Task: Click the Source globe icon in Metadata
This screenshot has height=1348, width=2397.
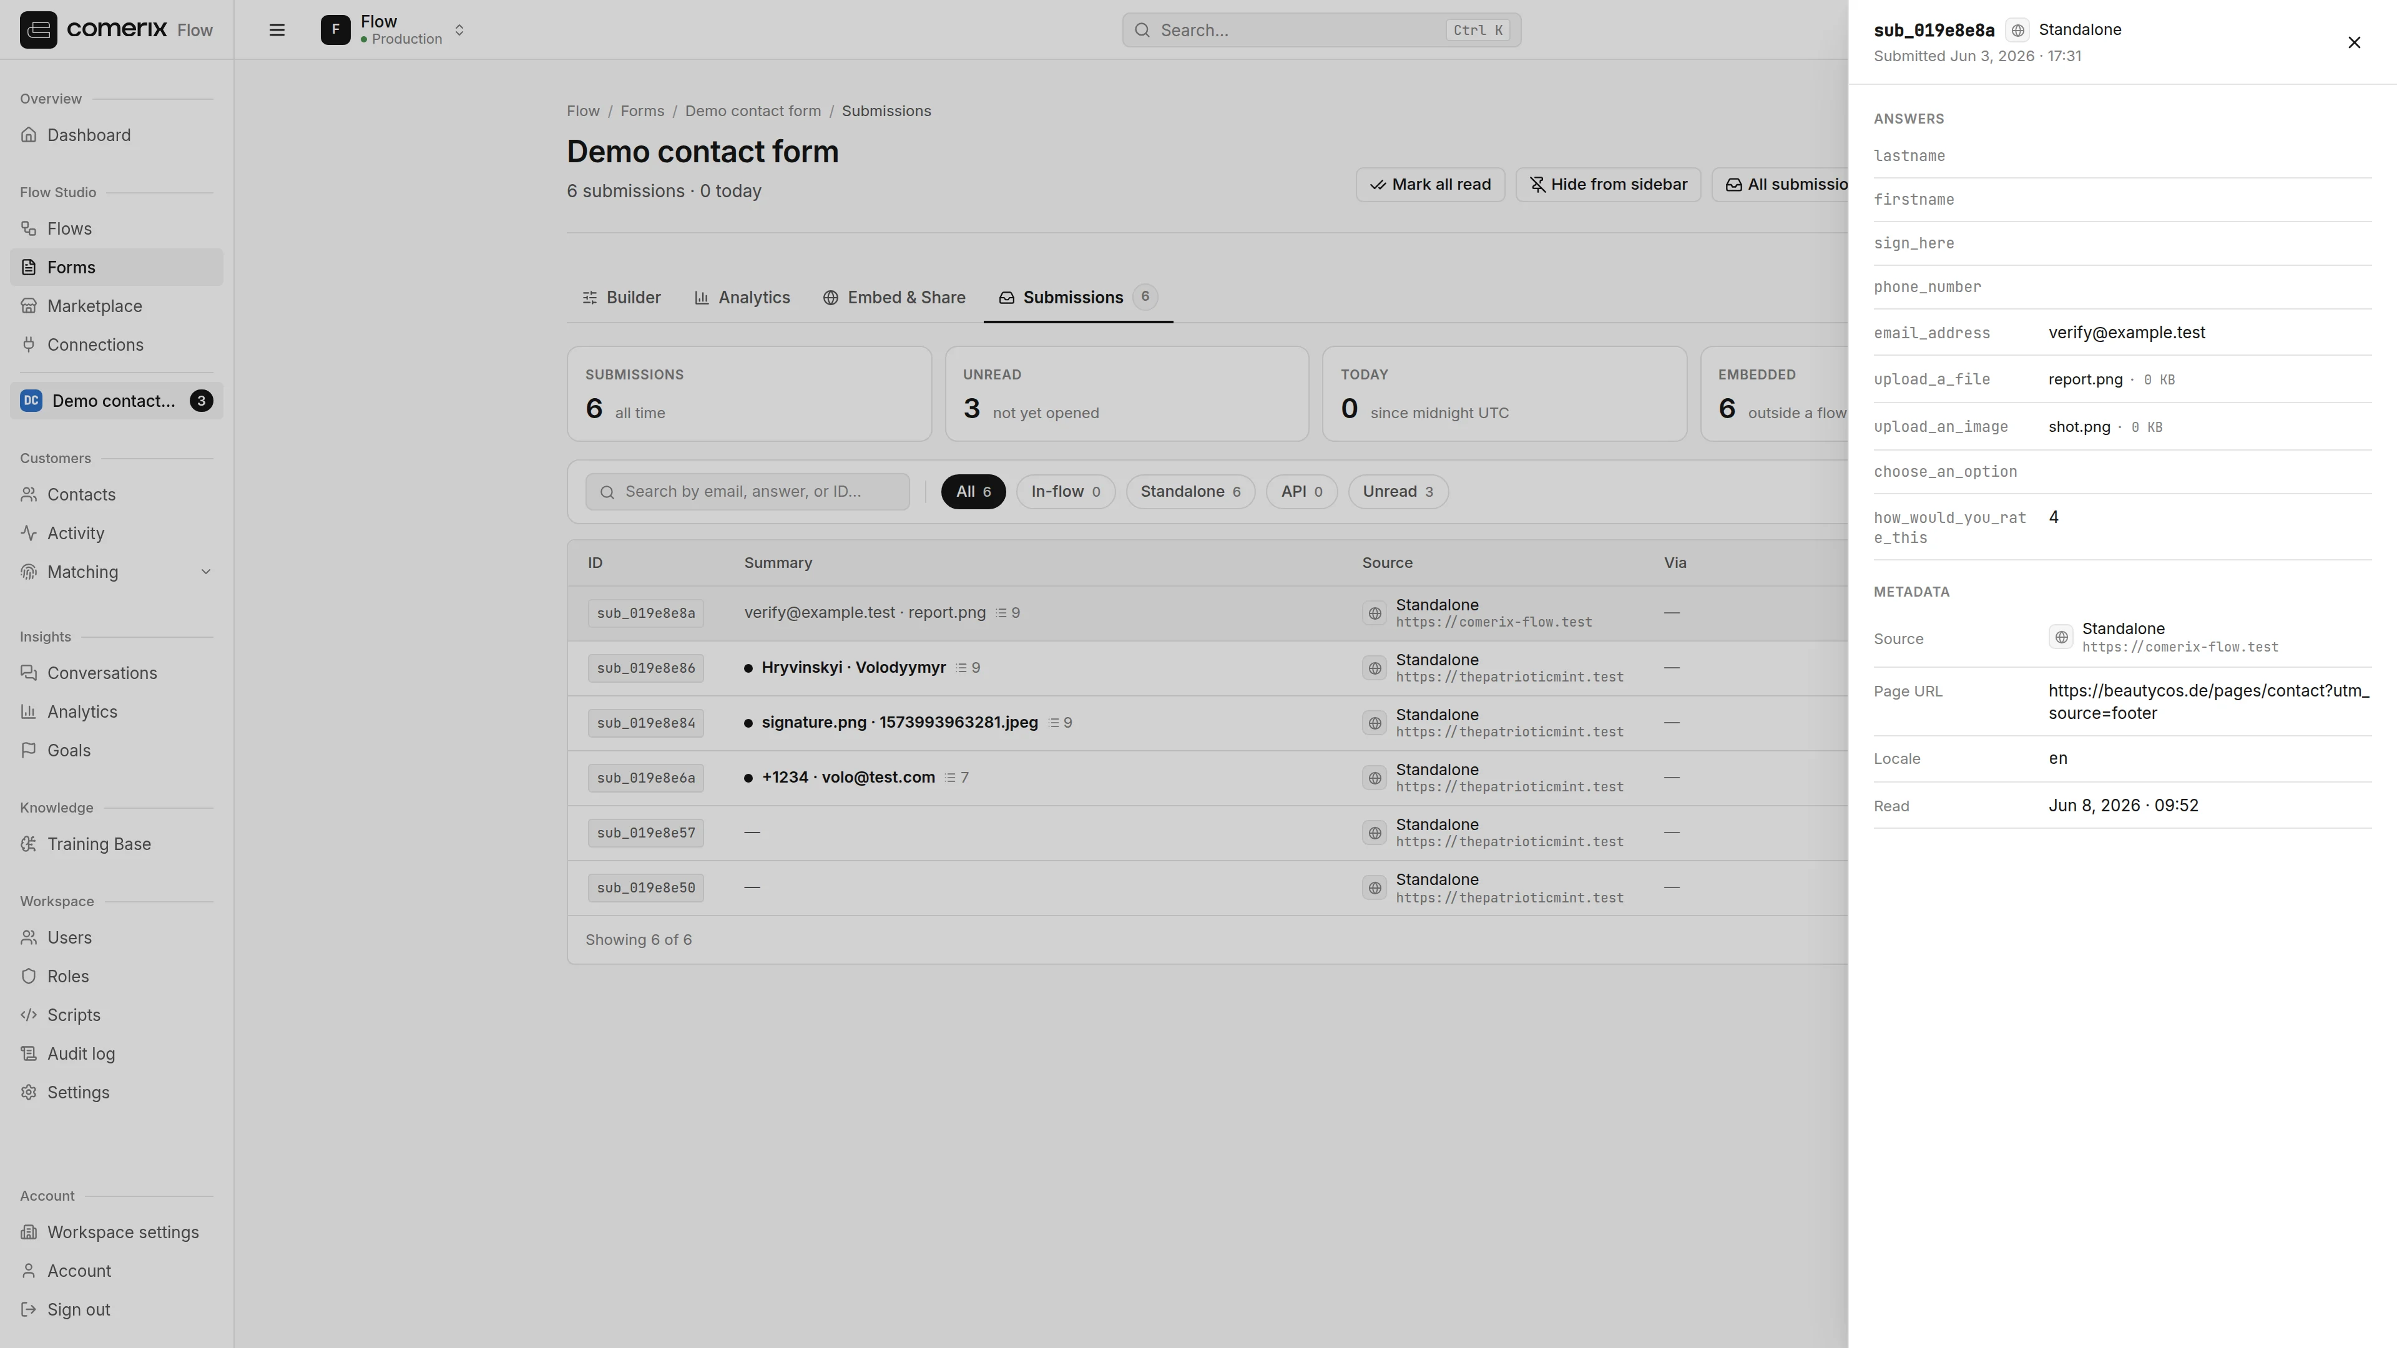Action: (2061, 637)
